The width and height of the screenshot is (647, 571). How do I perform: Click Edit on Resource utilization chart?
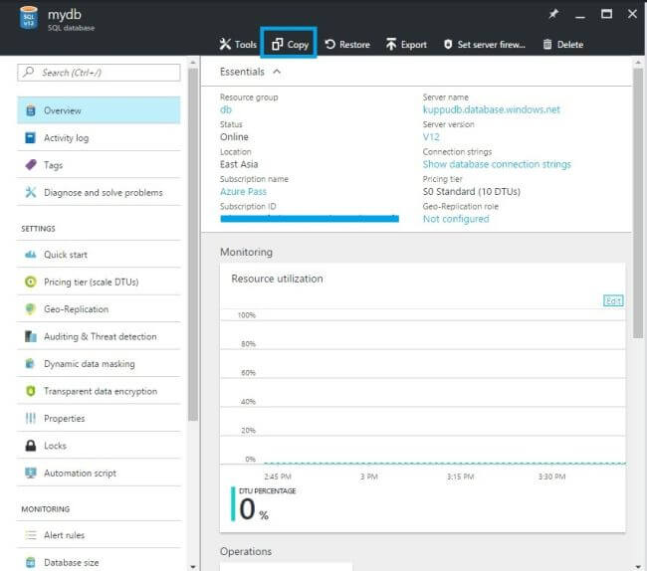613,300
